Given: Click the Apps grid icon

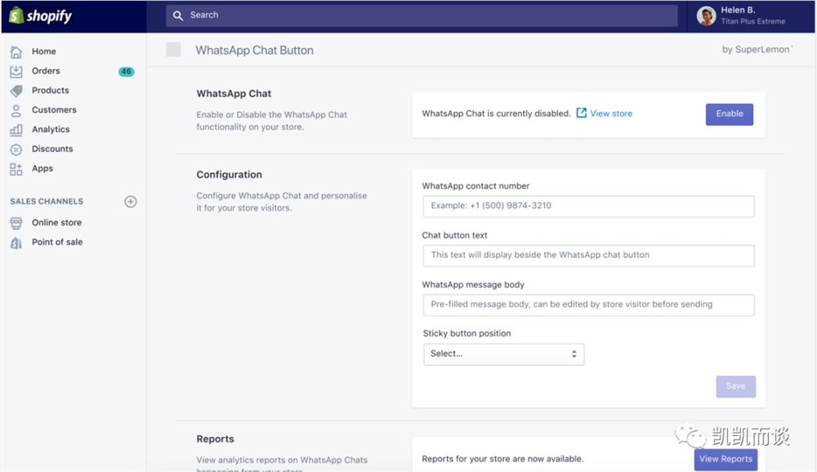Looking at the screenshot, I should pyautogui.click(x=16, y=169).
